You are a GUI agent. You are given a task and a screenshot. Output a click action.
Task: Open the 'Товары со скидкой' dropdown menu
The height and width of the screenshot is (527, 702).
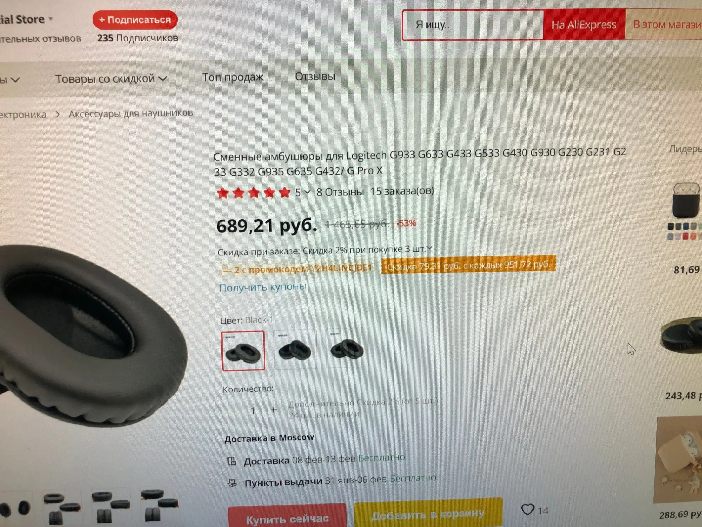coord(111,78)
